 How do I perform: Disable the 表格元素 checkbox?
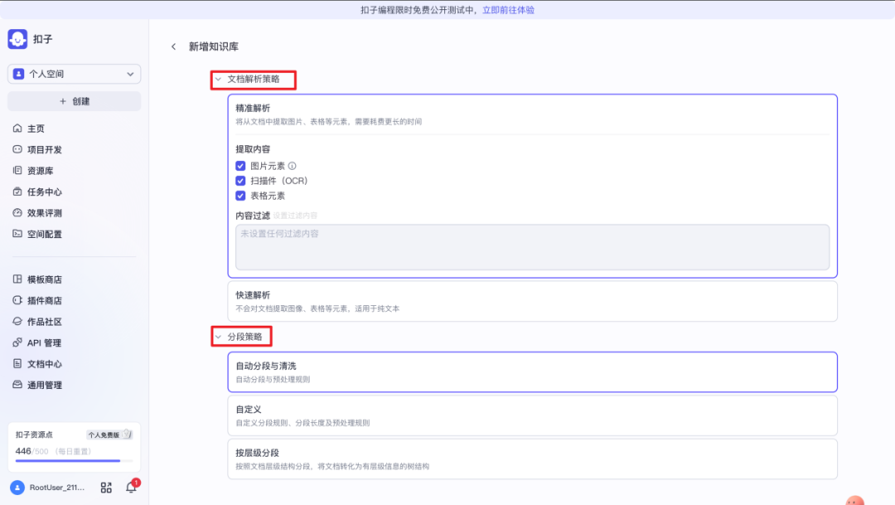tap(240, 196)
